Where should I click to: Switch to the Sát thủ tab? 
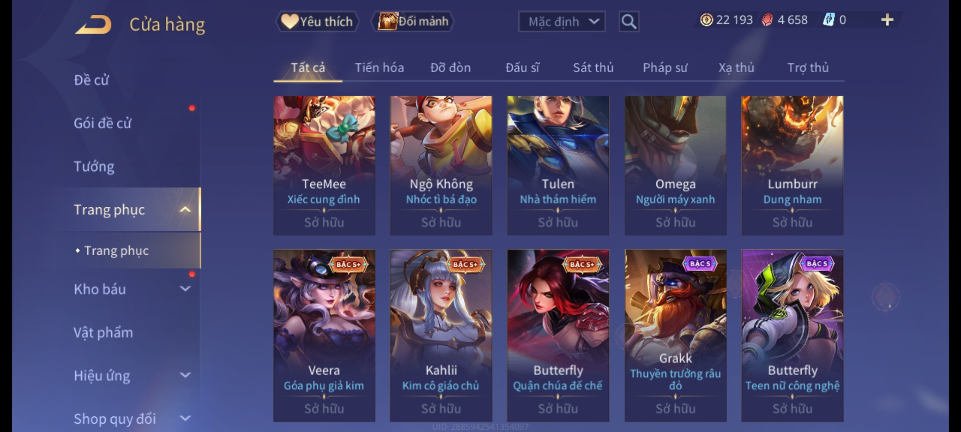[x=593, y=68]
